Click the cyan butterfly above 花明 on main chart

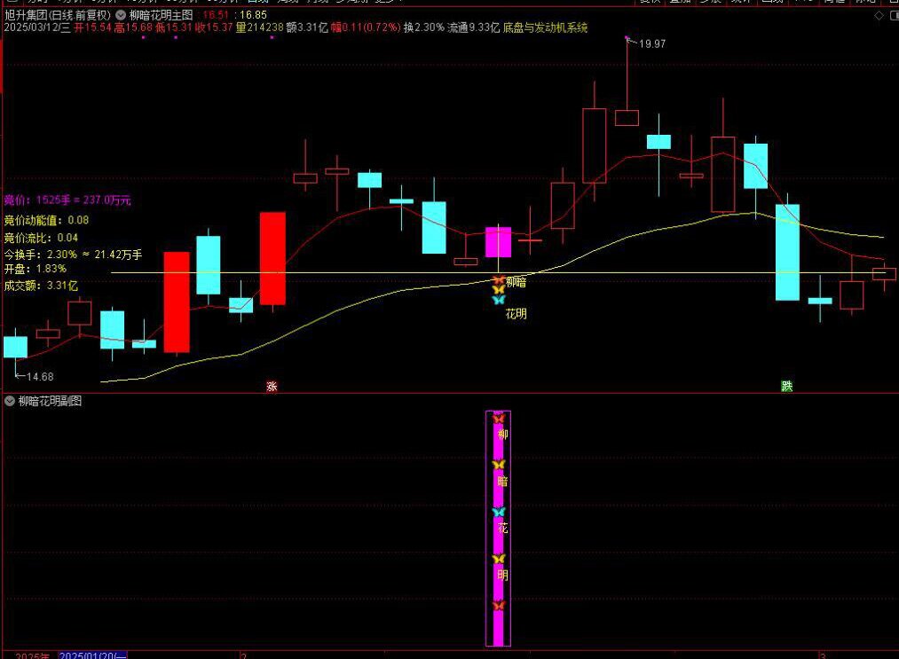tap(498, 300)
